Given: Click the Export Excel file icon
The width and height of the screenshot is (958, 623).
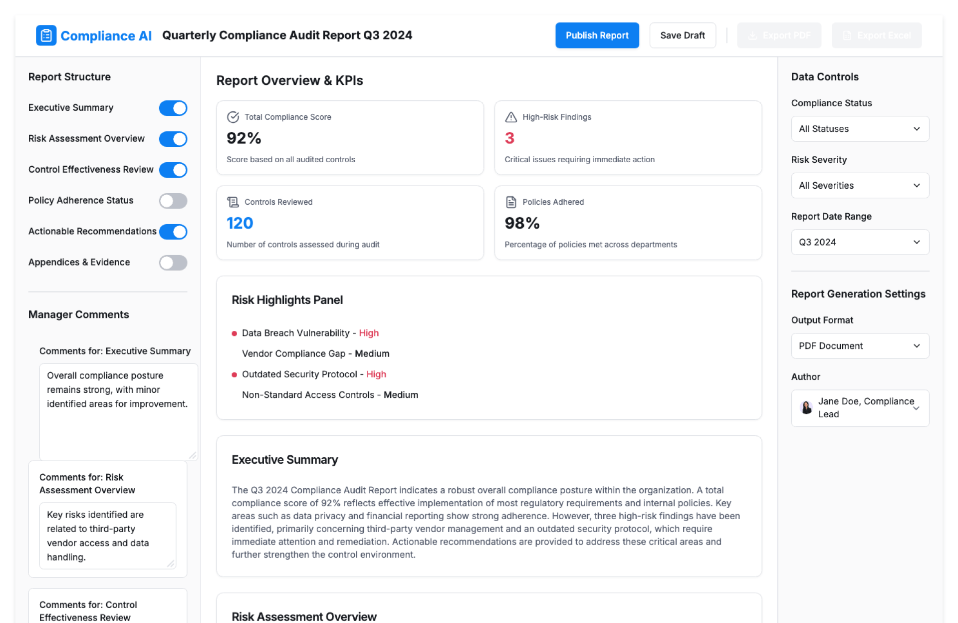Looking at the screenshot, I should tap(847, 35).
